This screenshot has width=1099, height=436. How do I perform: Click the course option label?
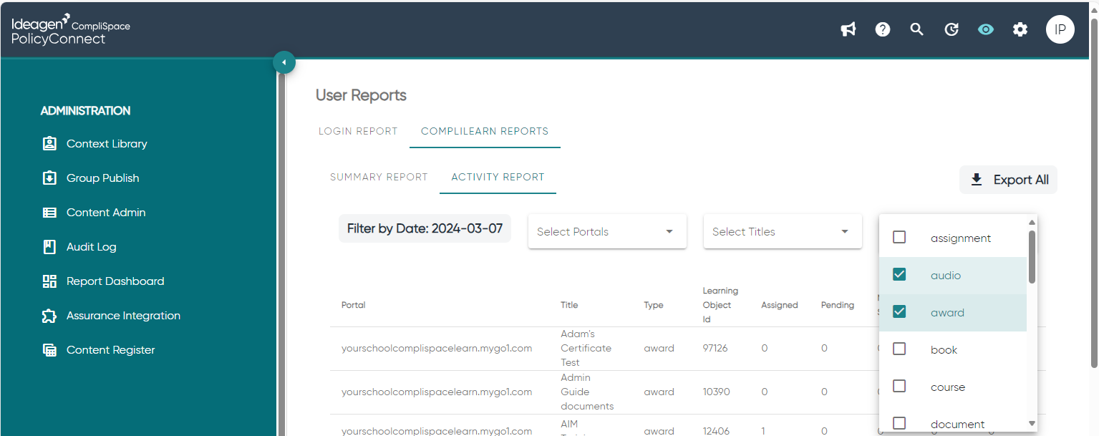coord(948,387)
